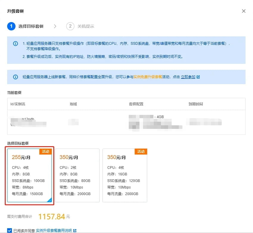Image resolution: width=253 pixels, height=233 pixels.
Task: Click the info icon in second notice
Action: coord(15,77)
